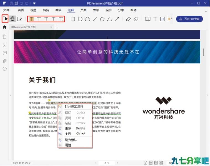The image size is (210, 166).
Task: Open the bookmarks side panel
Action: 4,45
